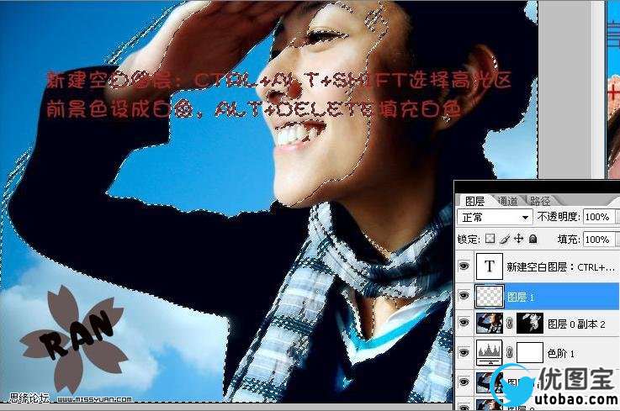This screenshot has width=620, height=411.
Task: Toggle lock image pixels brush icon
Action: coord(505,239)
